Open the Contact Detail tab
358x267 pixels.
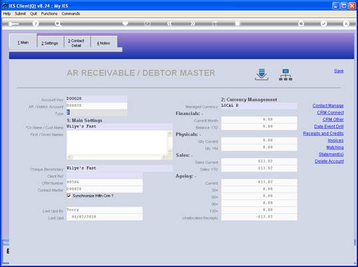click(77, 43)
